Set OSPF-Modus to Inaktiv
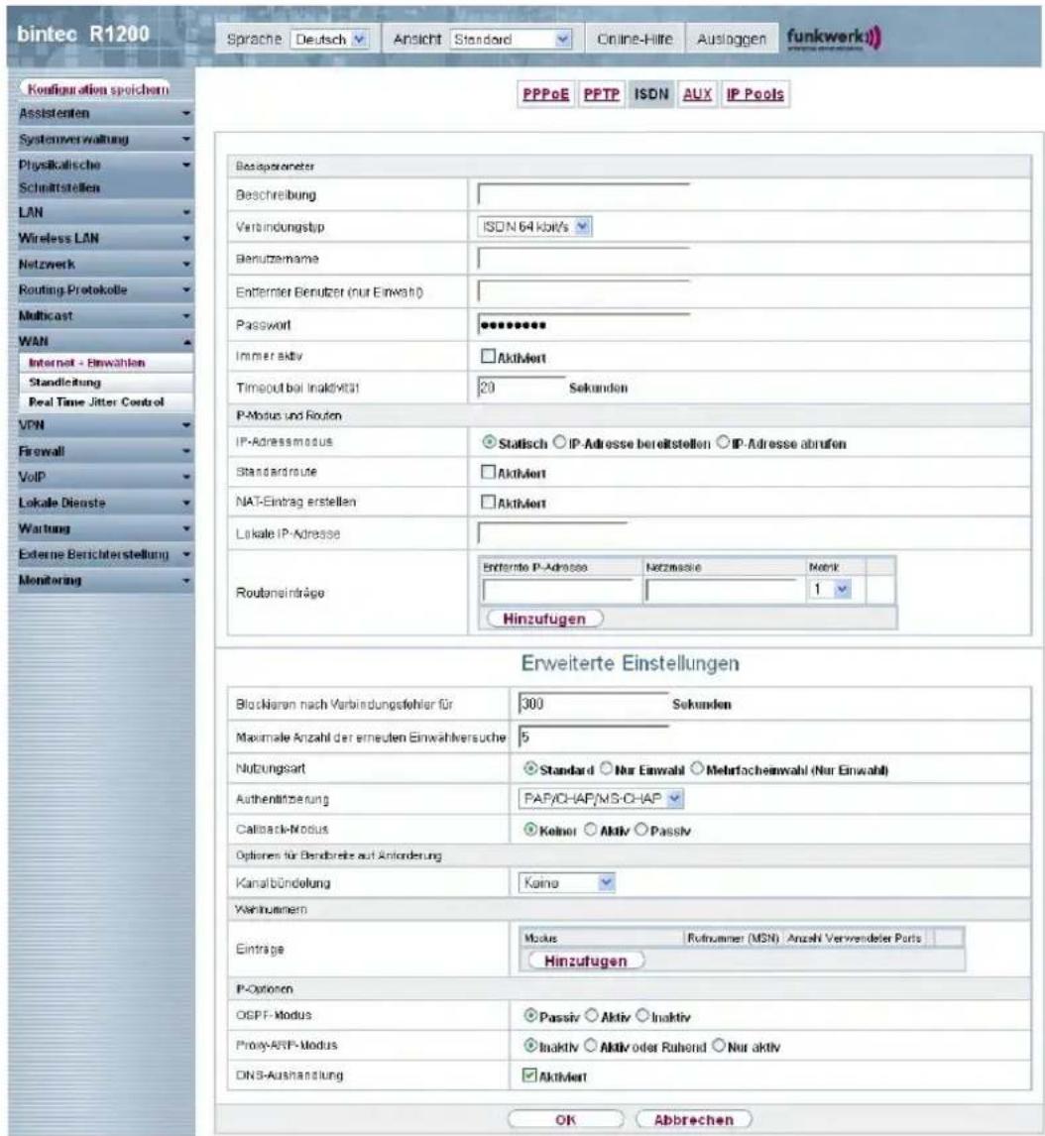The height and width of the screenshot is (1136, 1045). coord(642,1016)
